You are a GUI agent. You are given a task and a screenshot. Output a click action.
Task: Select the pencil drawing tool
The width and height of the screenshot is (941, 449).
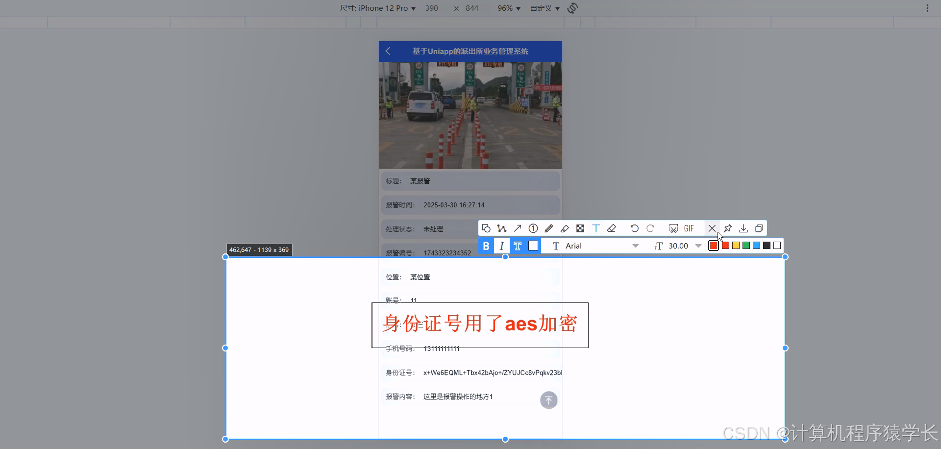(549, 228)
